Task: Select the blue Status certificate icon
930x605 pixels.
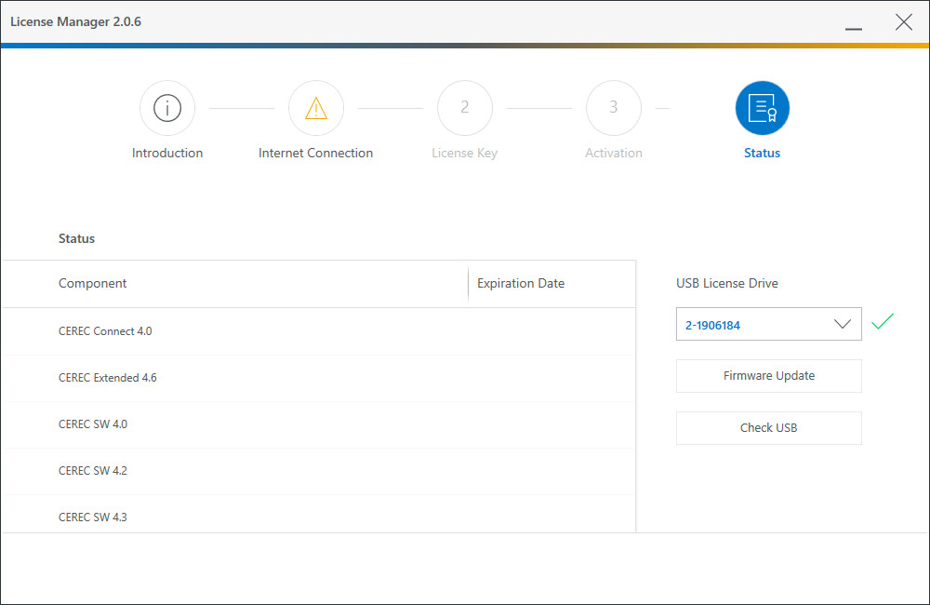Action: (x=763, y=108)
